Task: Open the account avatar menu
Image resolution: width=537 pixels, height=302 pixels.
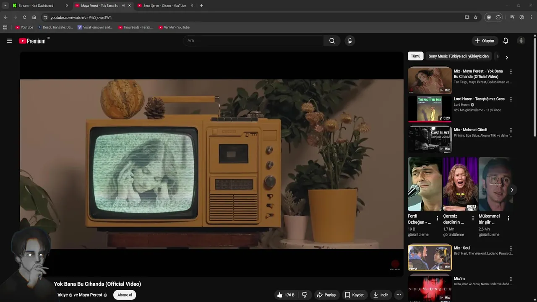Action: click(x=521, y=41)
